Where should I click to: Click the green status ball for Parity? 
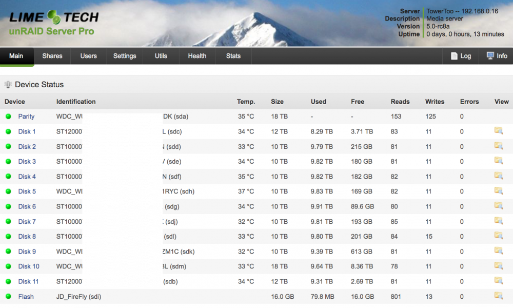(x=9, y=116)
